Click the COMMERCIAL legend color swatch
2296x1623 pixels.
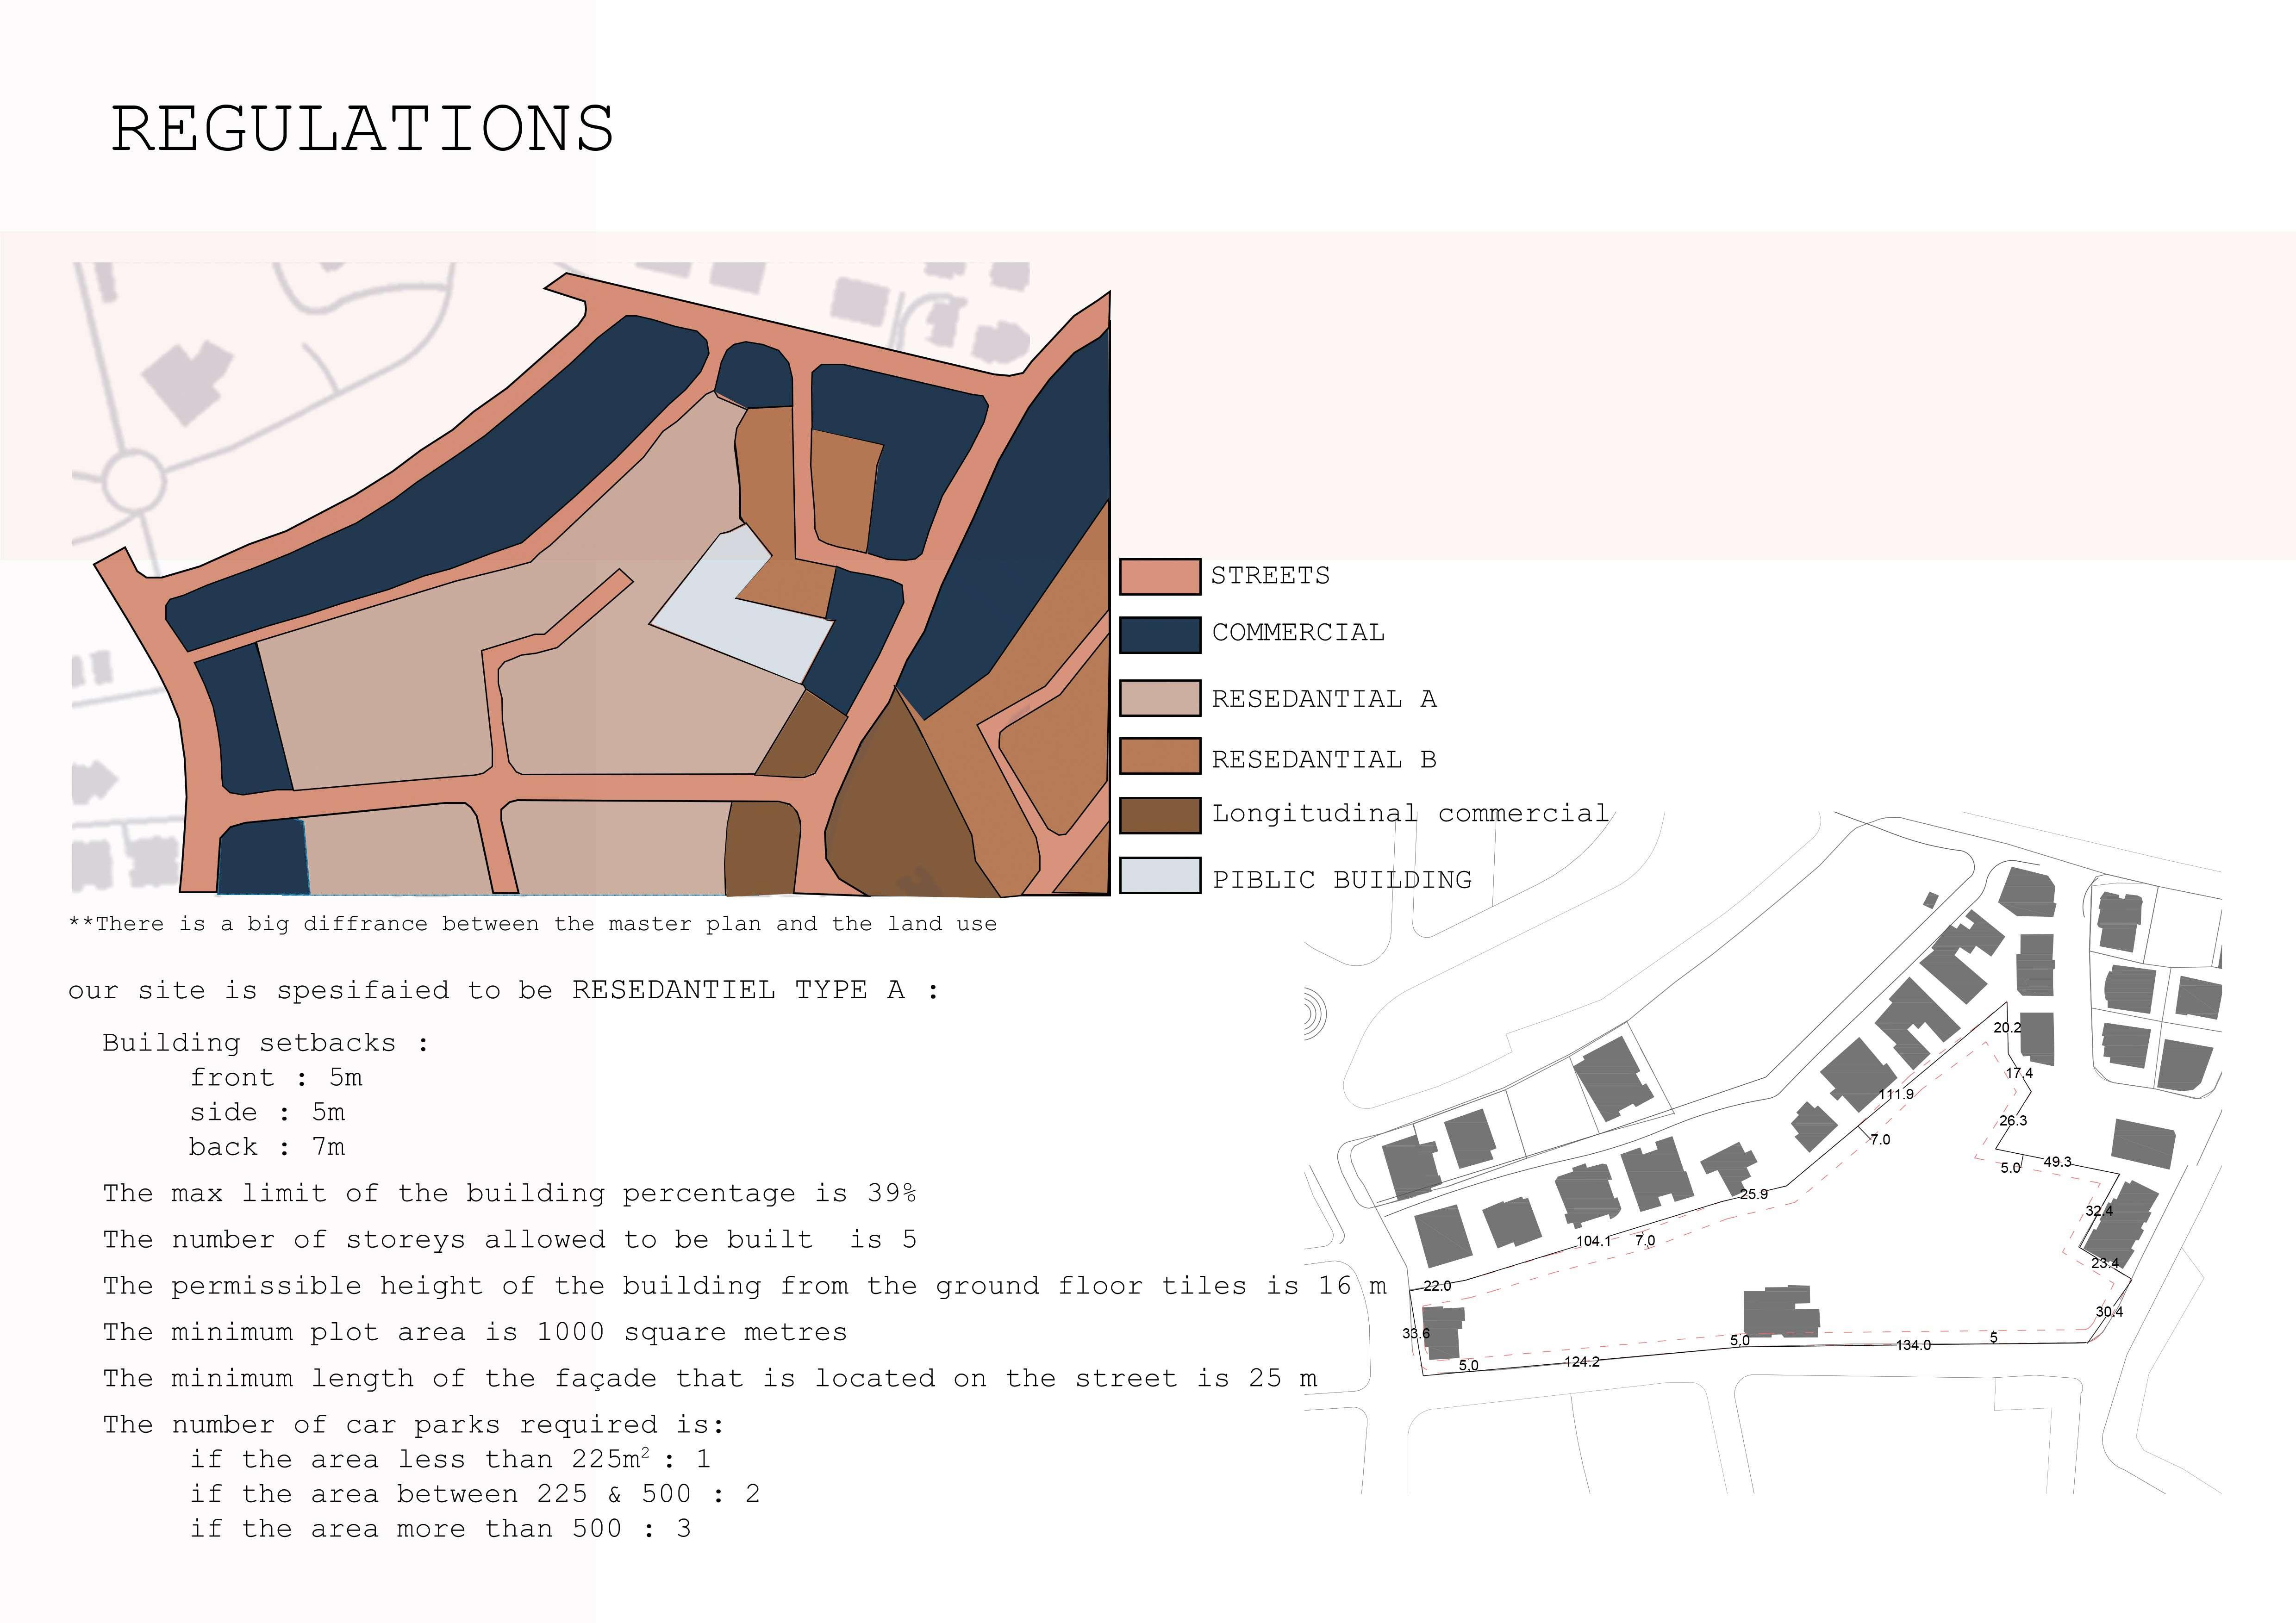(1159, 634)
